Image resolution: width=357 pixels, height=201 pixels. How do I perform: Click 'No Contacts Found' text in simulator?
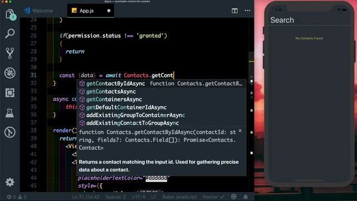pos(309,39)
